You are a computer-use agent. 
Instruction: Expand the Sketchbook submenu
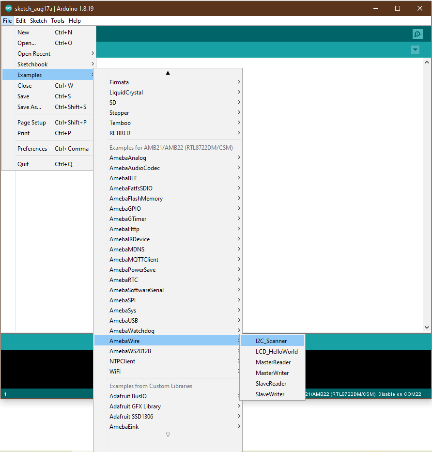[x=48, y=64]
